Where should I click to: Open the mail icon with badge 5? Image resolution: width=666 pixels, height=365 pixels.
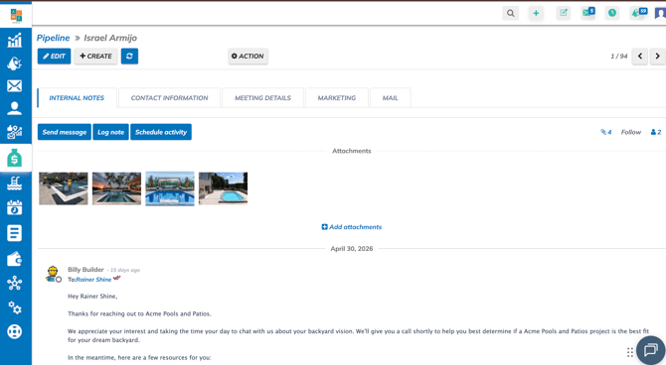coord(588,12)
